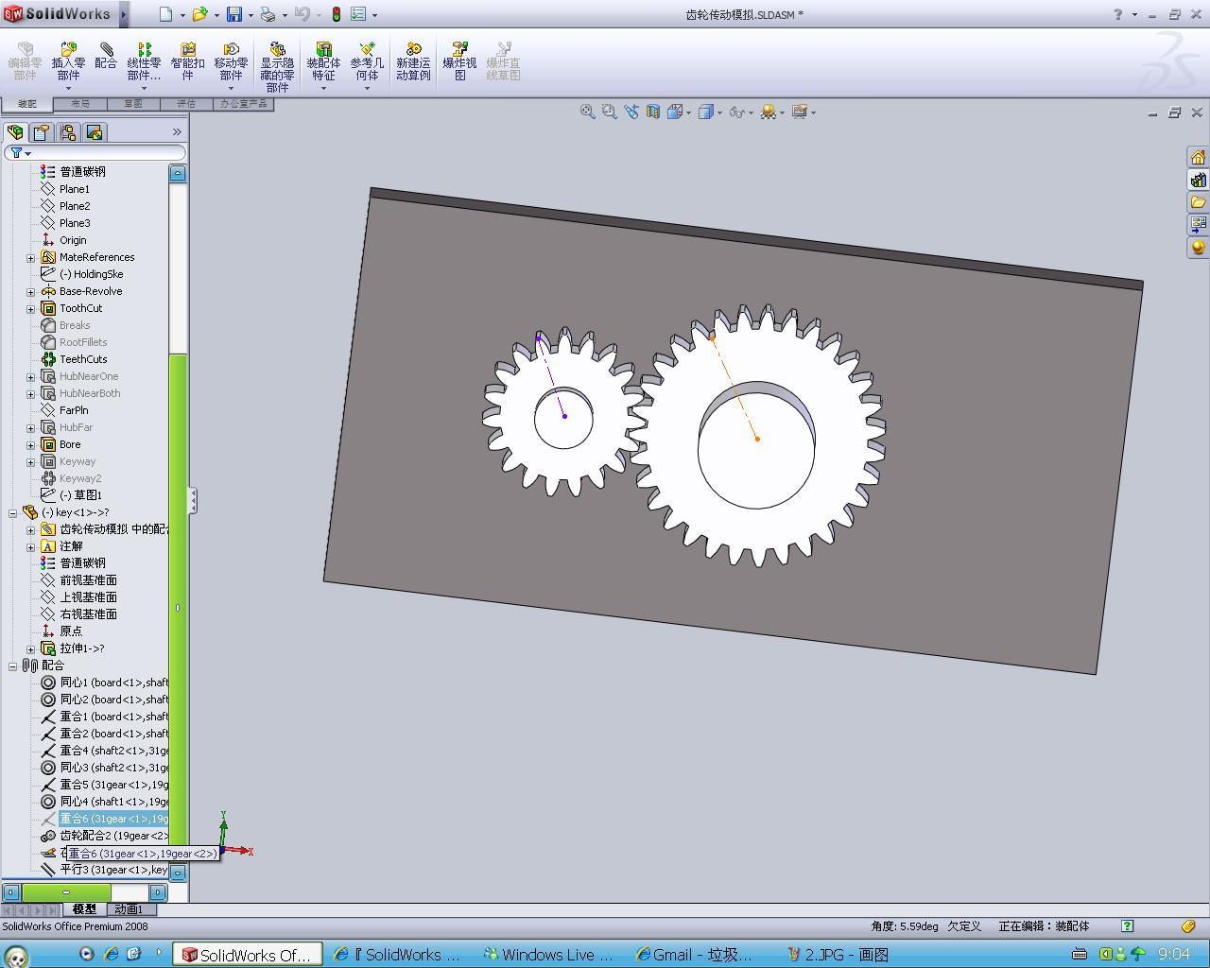Open the Apply Scene icon
Screen dimensions: 1210x968
click(768, 112)
